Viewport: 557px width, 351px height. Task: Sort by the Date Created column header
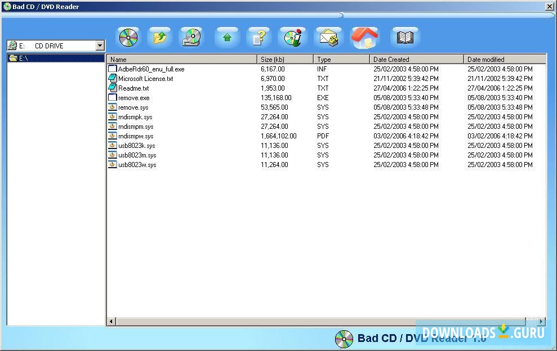416,59
